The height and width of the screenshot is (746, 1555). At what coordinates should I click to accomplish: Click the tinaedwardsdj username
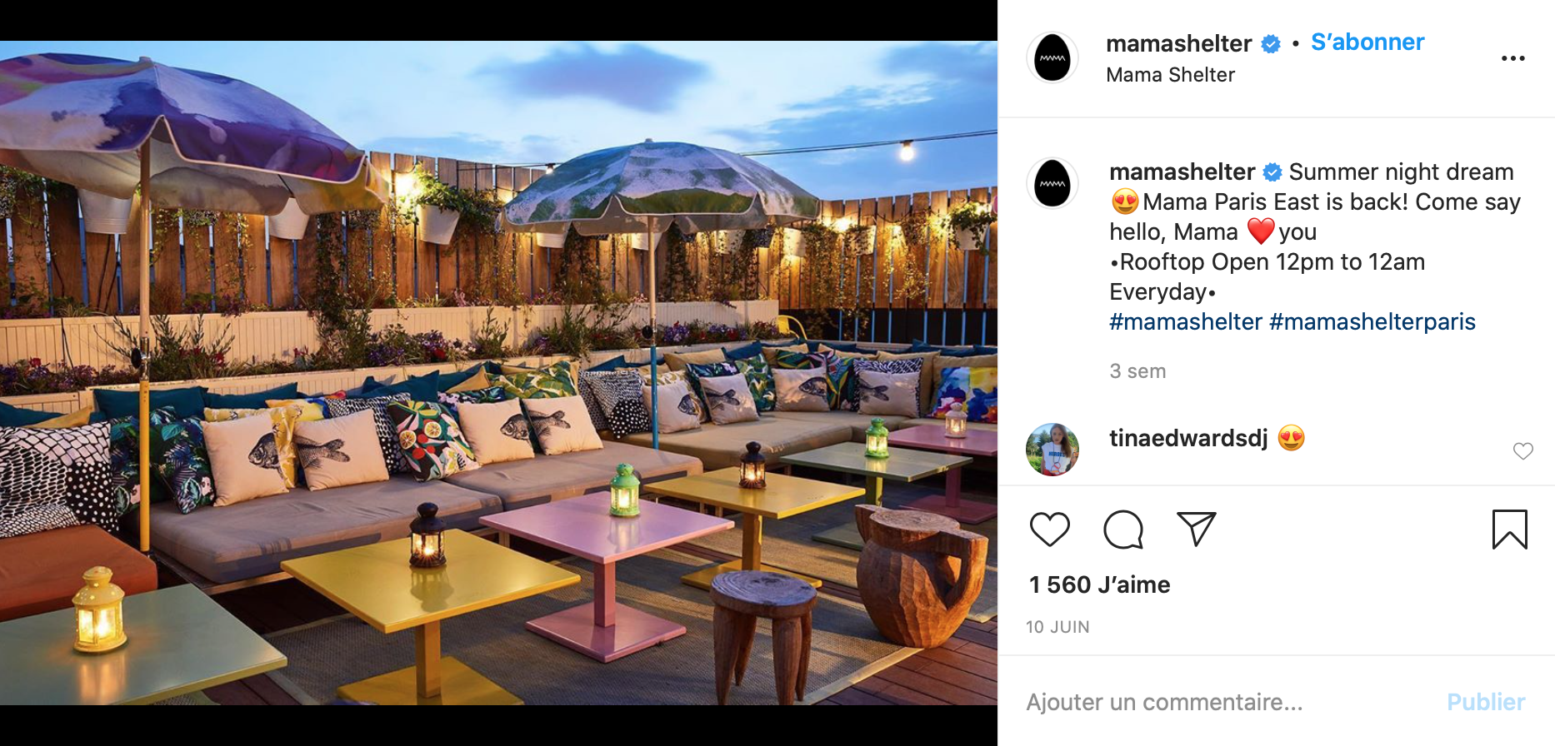click(1188, 438)
